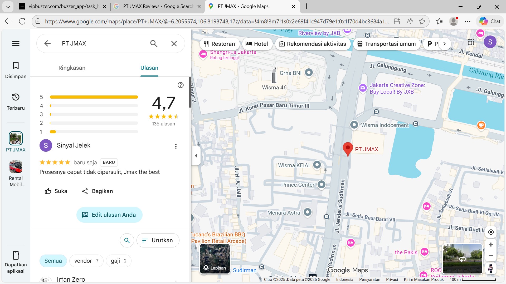
Task: Open the Lapisan layers thumbnail
Action: coord(215,259)
